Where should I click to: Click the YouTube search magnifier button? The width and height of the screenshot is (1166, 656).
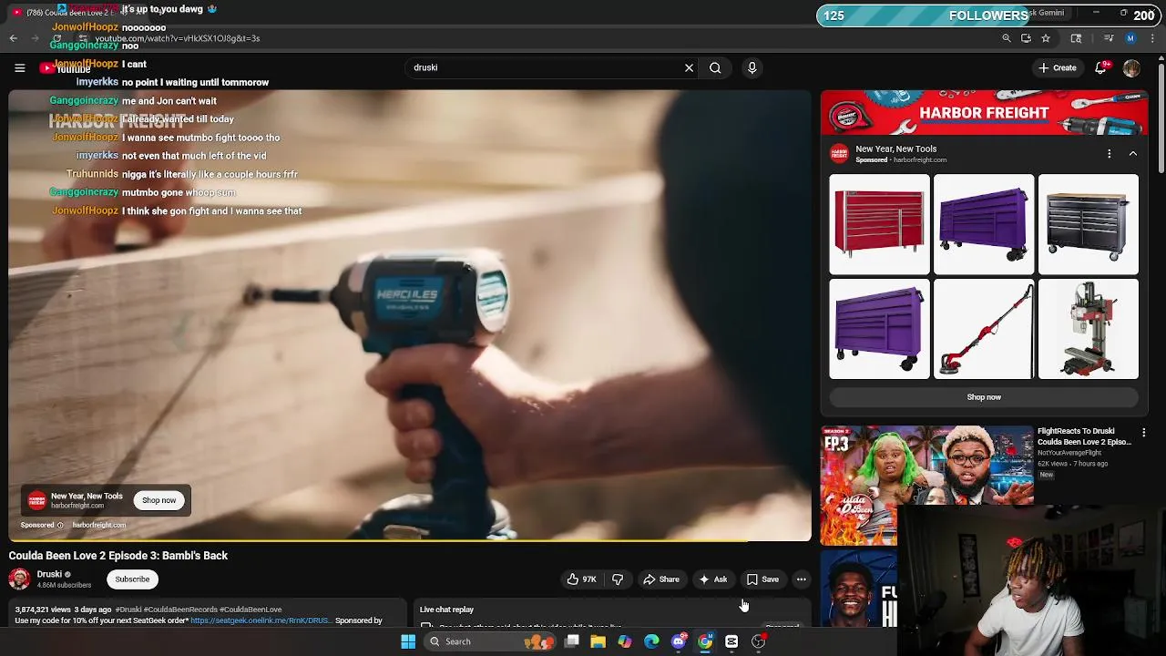[x=715, y=67]
